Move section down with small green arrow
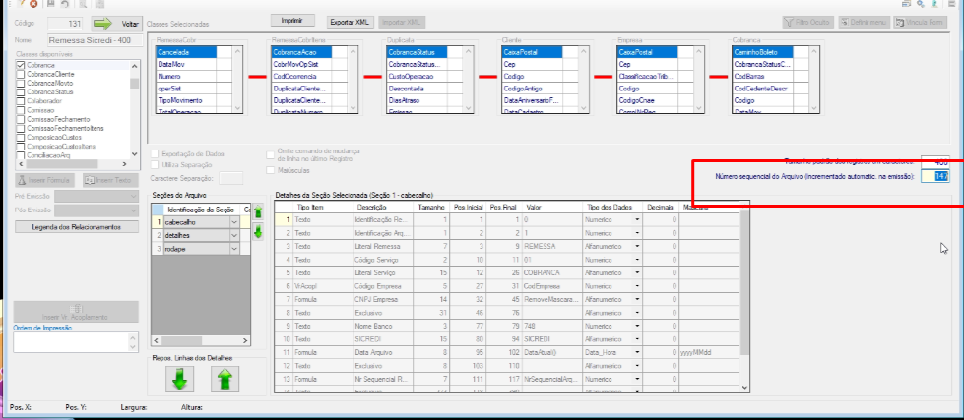 (258, 231)
